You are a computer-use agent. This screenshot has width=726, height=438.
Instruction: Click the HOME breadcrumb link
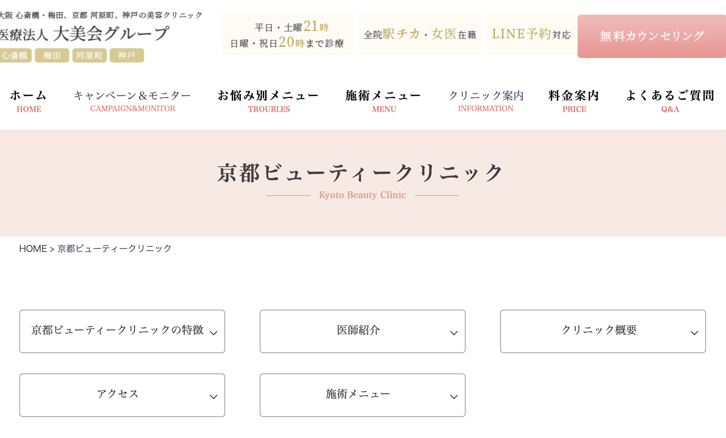click(33, 249)
